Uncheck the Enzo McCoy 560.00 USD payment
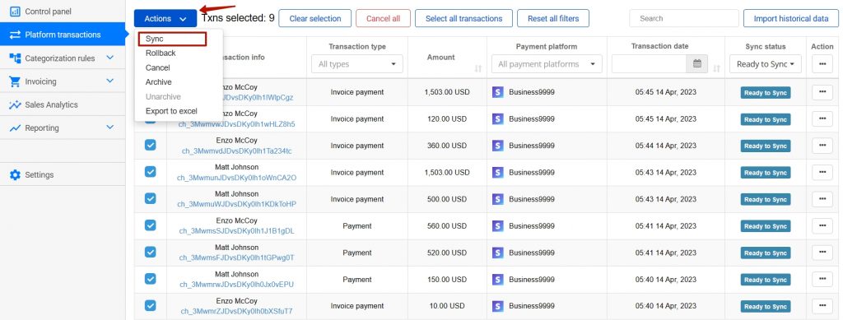 tap(151, 225)
